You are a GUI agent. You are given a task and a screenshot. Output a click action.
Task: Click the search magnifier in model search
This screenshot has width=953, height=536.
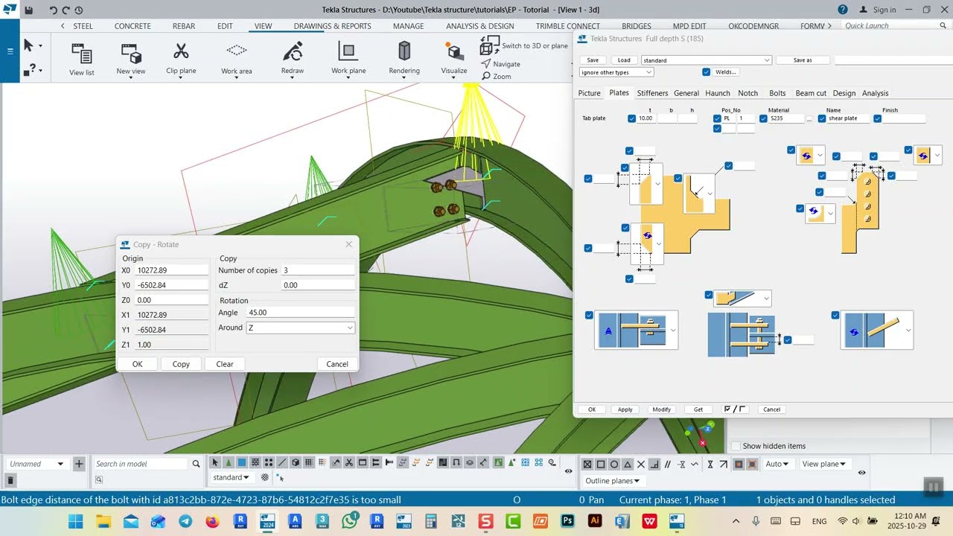[x=197, y=464]
